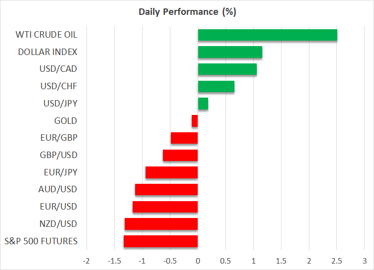Click the EUR/USD red bar

[165, 207]
